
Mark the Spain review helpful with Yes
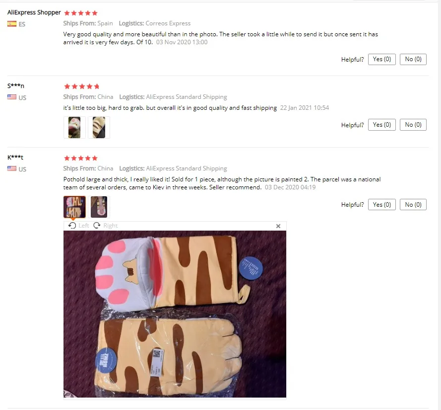[381, 59]
